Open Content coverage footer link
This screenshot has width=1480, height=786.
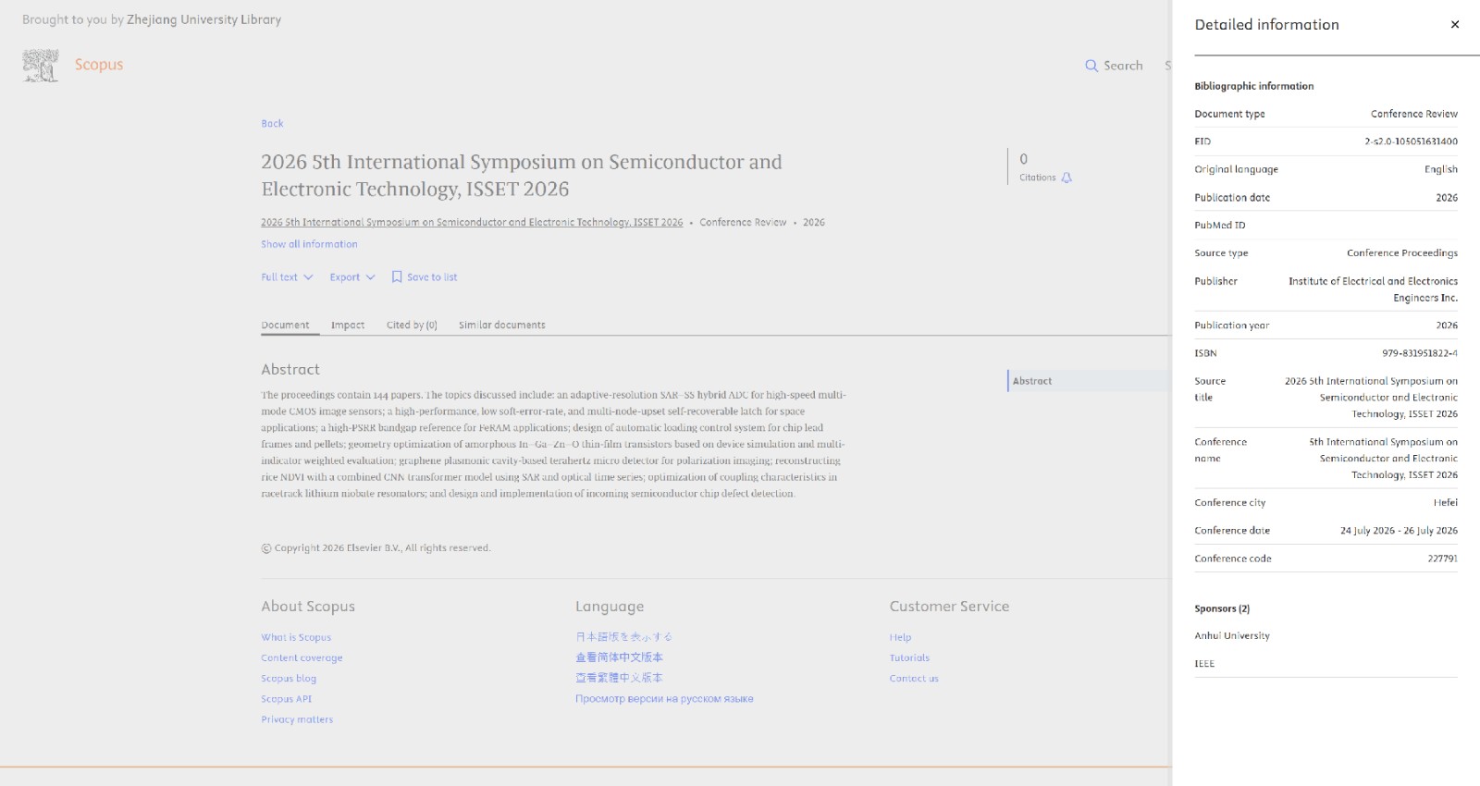tap(302, 657)
